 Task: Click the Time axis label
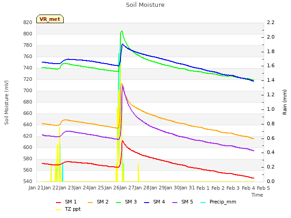click(257, 195)
